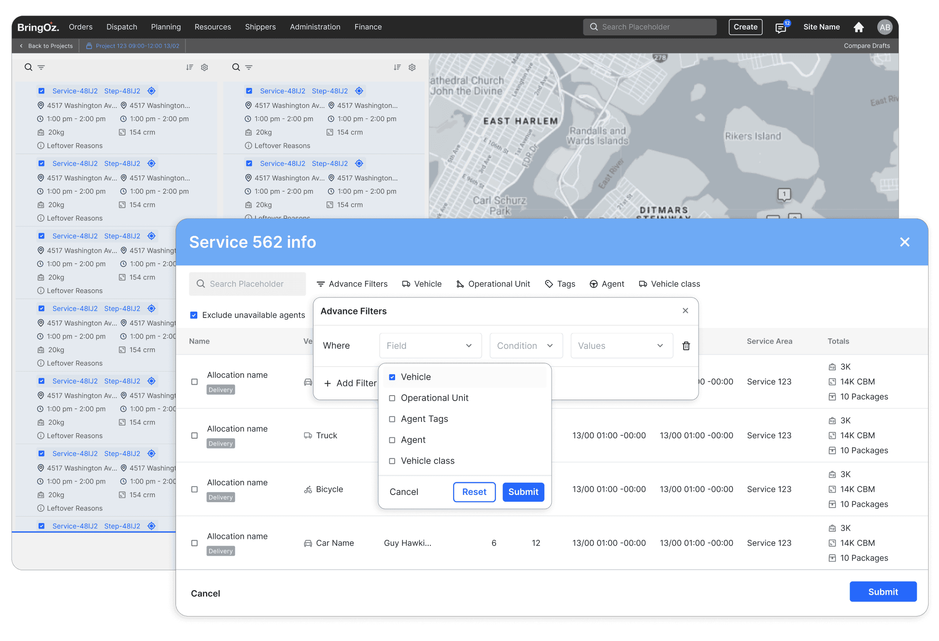Viewport: 939px width, 641px height.
Task: Click the search icon in the first list panel
Action: click(28, 67)
